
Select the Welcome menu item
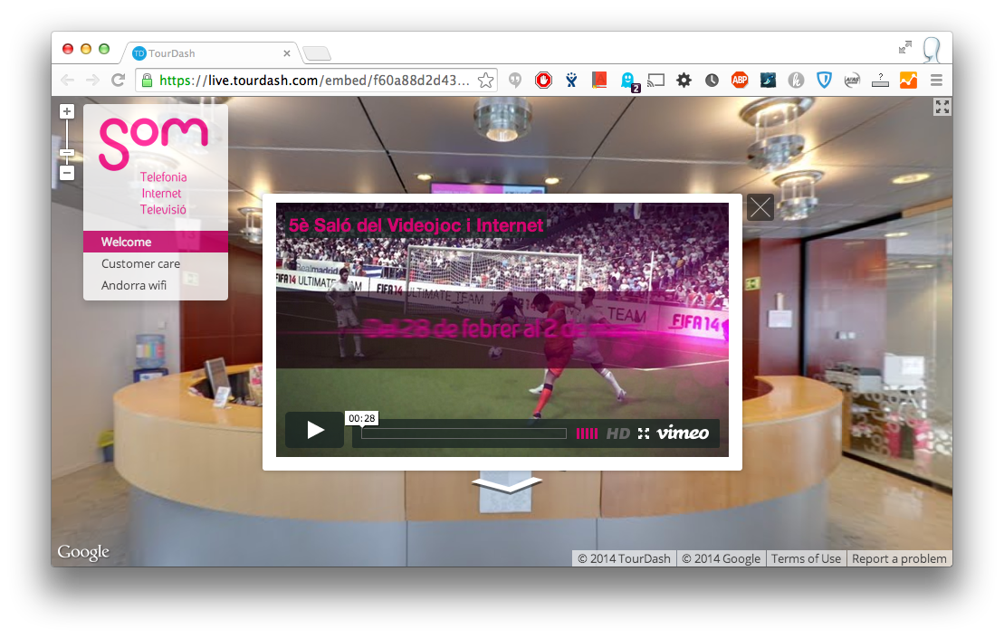[x=156, y=242]
